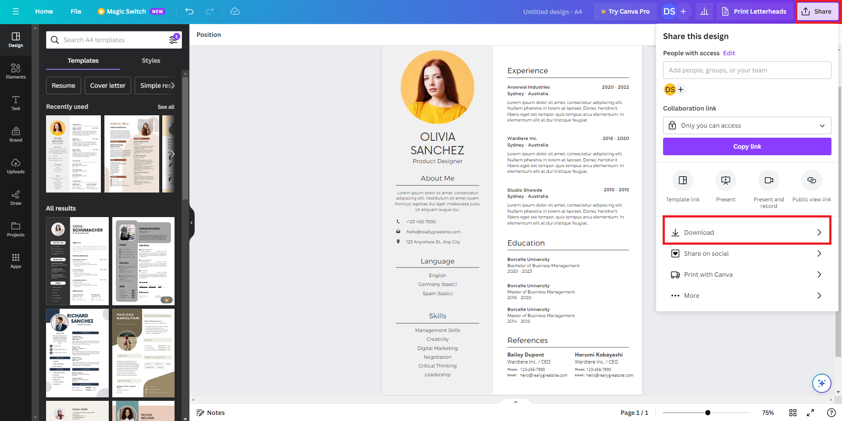Open the Apps sidebar panel
The height and width of the screenshot is (421, 842).
(16, 261)
